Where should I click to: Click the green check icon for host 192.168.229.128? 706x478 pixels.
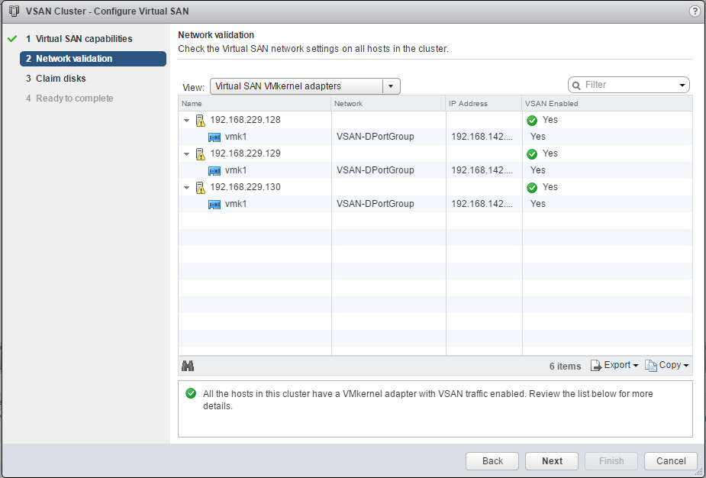pos(532,121)
